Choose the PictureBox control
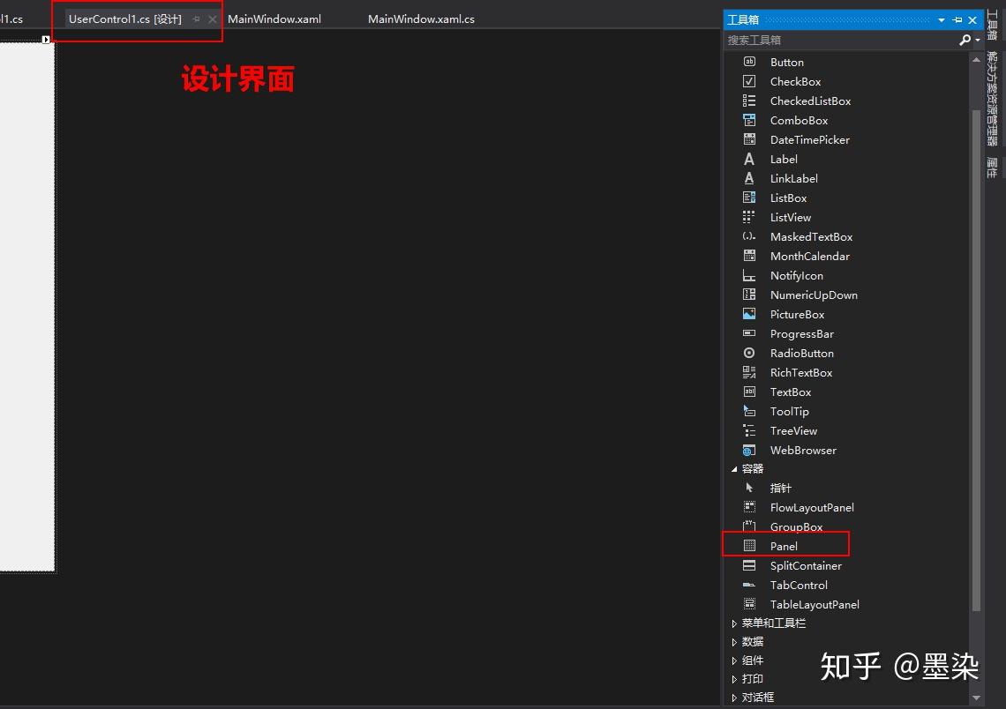1006x709 pixels. tap(797, 314)
